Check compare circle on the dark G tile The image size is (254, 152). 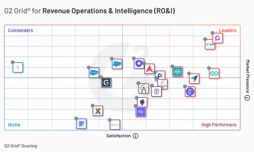click(x=101, y=77)
